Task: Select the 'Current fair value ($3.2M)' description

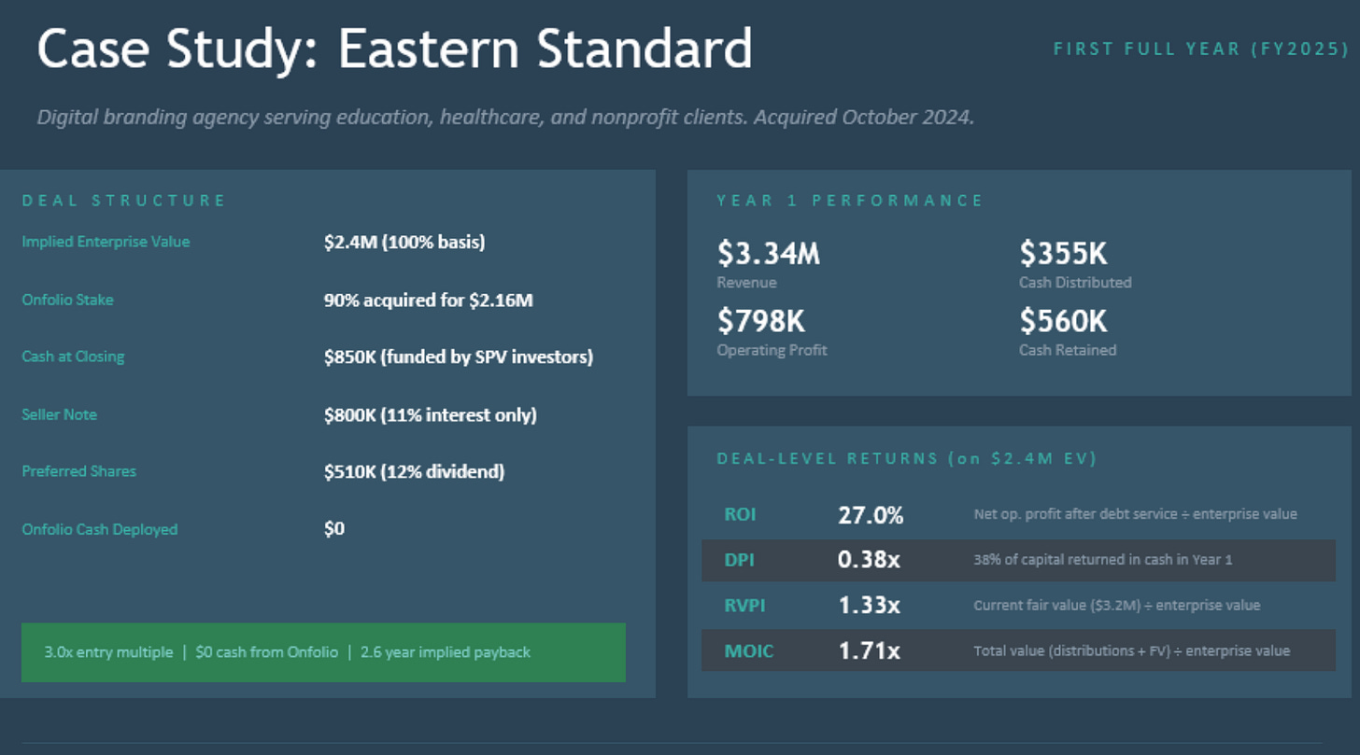Action: [1116, 606]
